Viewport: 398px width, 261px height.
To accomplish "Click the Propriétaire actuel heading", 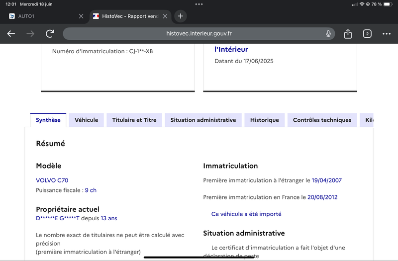I will [x=68, y=209].
